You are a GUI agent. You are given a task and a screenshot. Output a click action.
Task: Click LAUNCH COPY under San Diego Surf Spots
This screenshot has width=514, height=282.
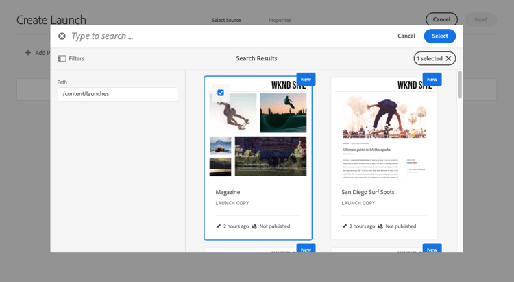[x=358, y=203]
